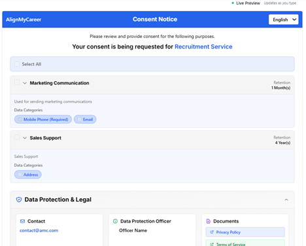Open the contact@amc.com email link
This screenshot has width=306, height=246.
pos(39,230)
